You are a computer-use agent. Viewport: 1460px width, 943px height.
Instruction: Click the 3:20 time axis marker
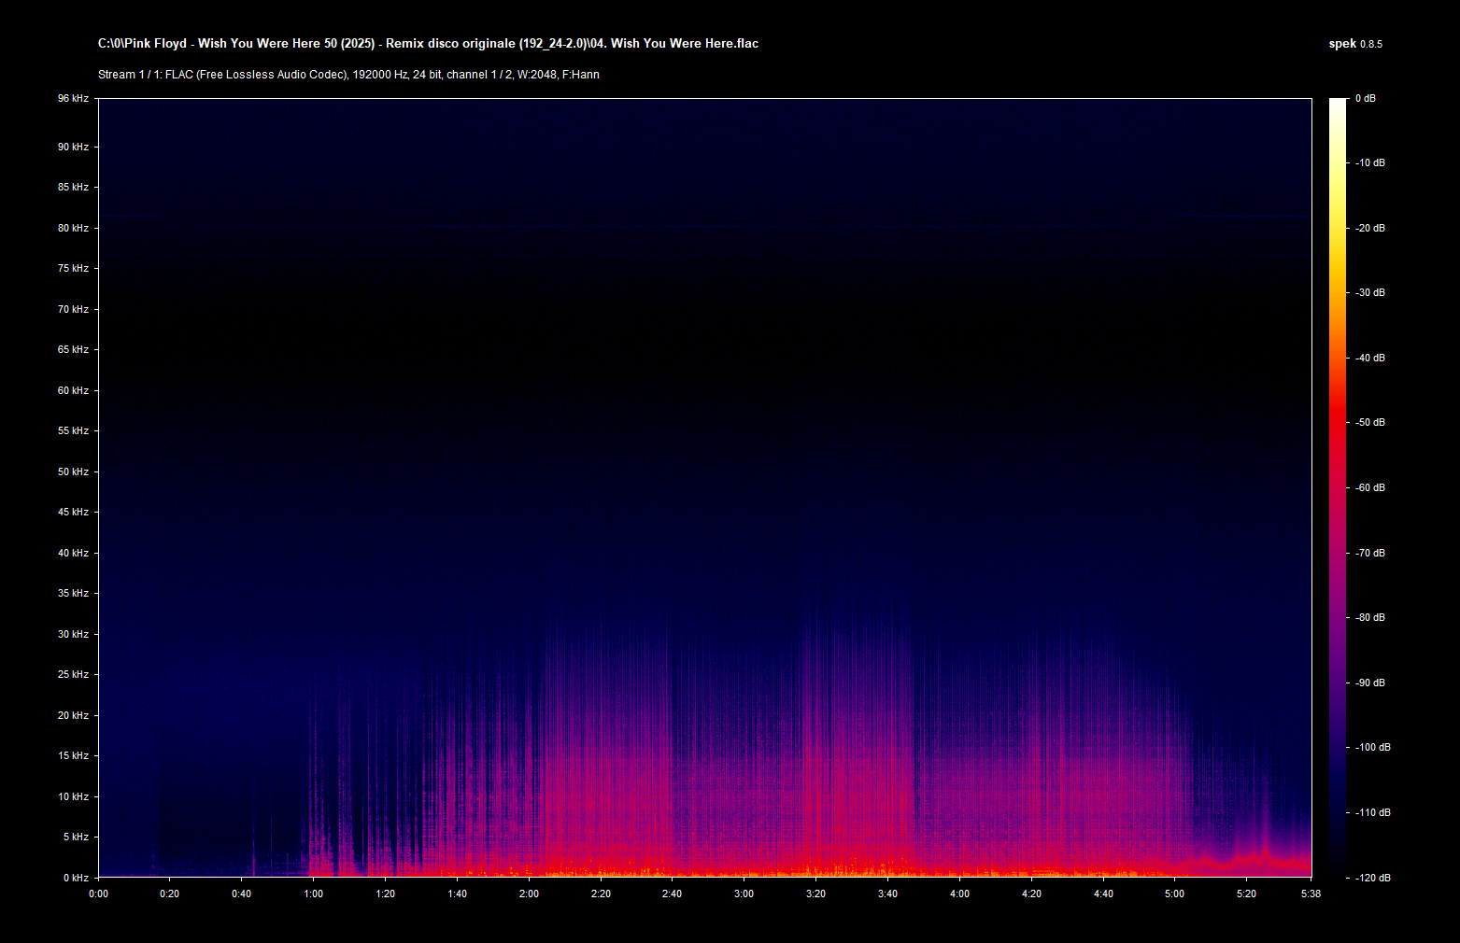(815, 894)
